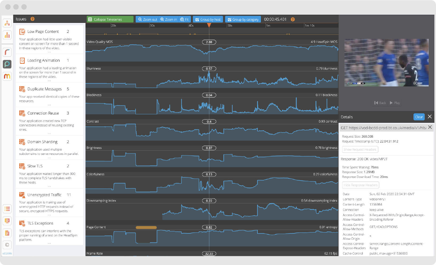Click the Zoom out timeline button

(147, 19)
